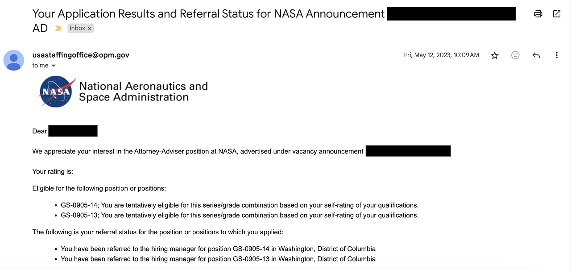This screenshot has width=571, height=270.
Task: Click the GS-0905-14 tentatively eligible bullet line
Action: coord(240,205)
